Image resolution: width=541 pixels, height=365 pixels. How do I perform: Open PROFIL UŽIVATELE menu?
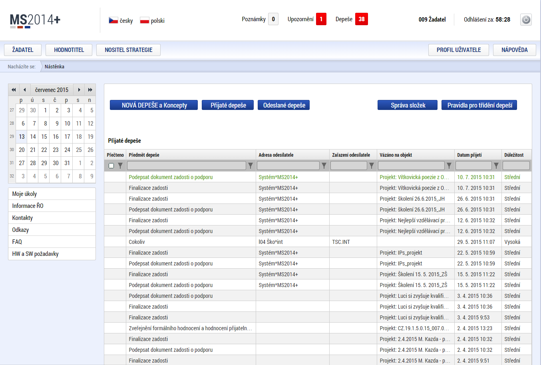tap(459, 50)
